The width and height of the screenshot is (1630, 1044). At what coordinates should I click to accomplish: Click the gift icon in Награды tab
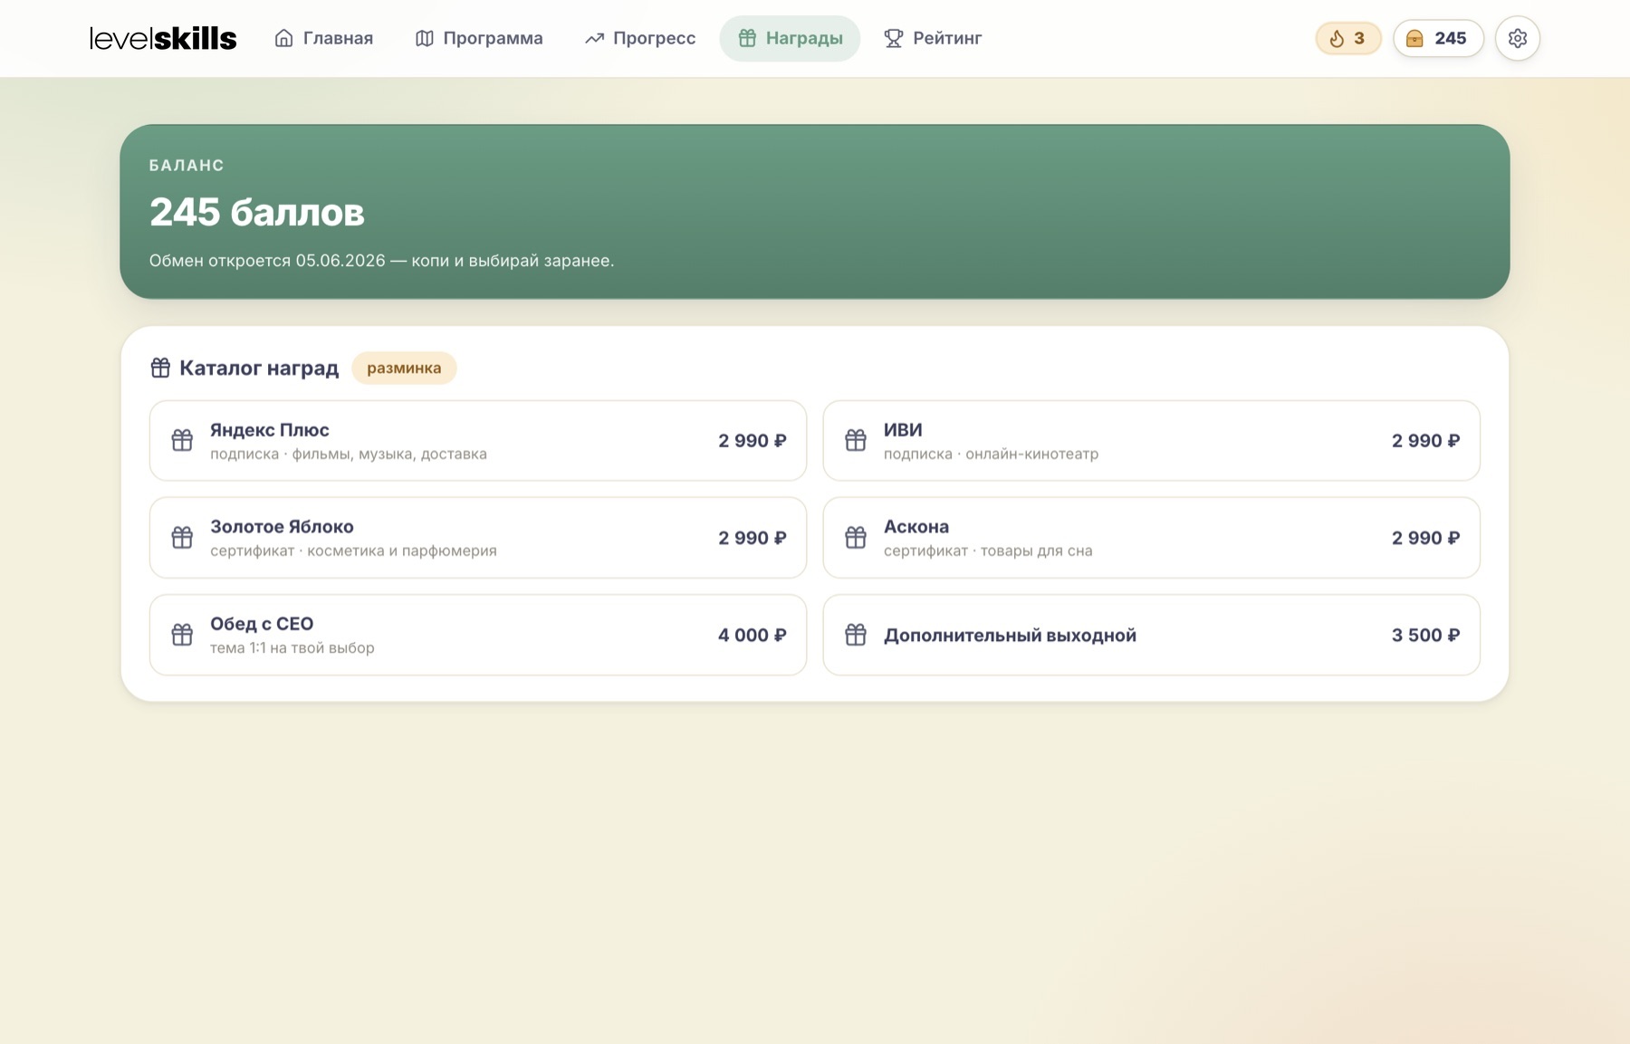point(747,38)
